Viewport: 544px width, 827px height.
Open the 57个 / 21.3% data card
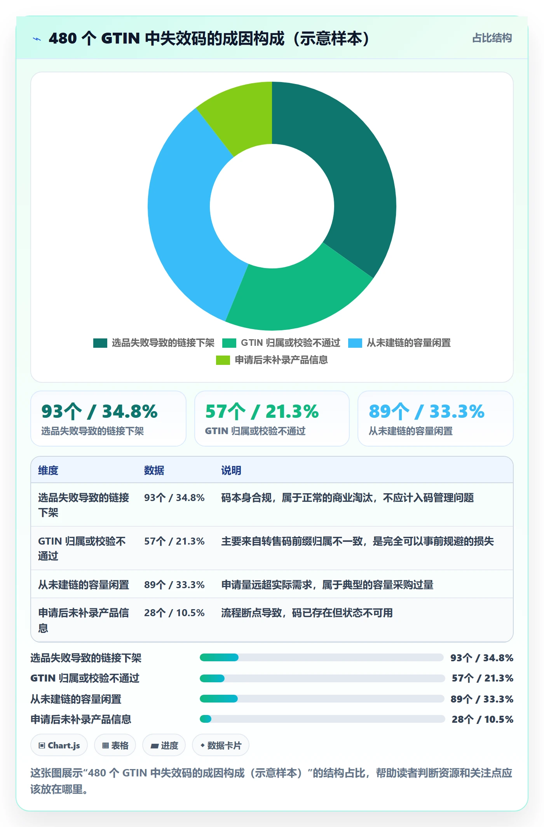272,419
